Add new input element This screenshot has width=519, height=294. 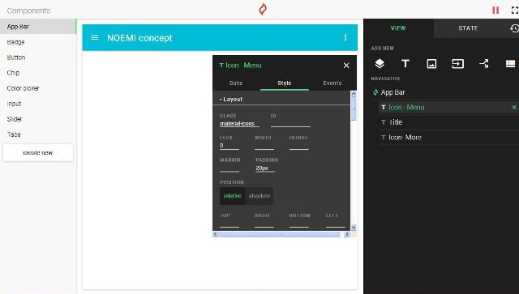tap(457, 63)
